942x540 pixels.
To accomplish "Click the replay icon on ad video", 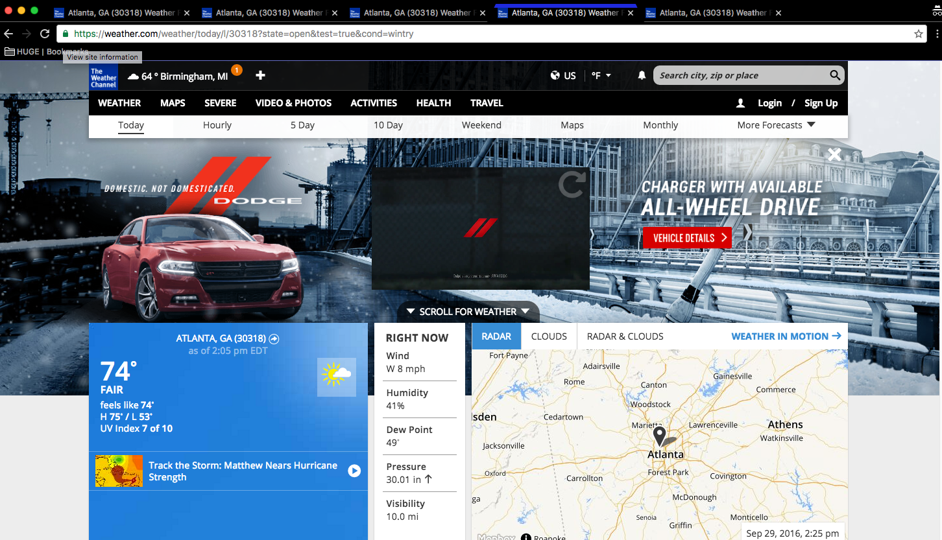I will coord(572,183).
